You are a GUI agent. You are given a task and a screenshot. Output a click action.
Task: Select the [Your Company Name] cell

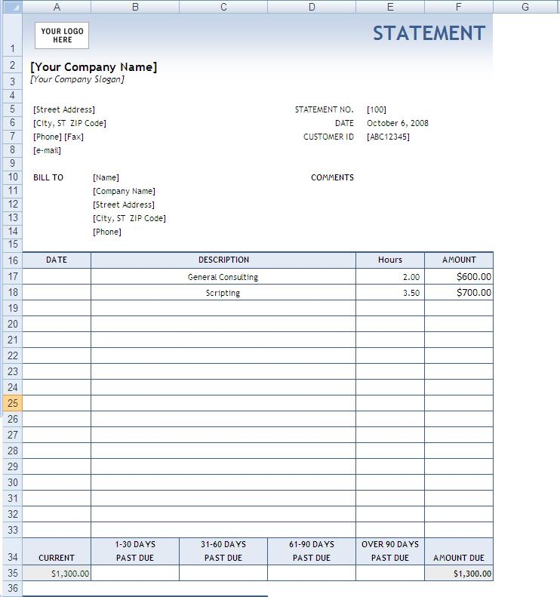point(94,67)
